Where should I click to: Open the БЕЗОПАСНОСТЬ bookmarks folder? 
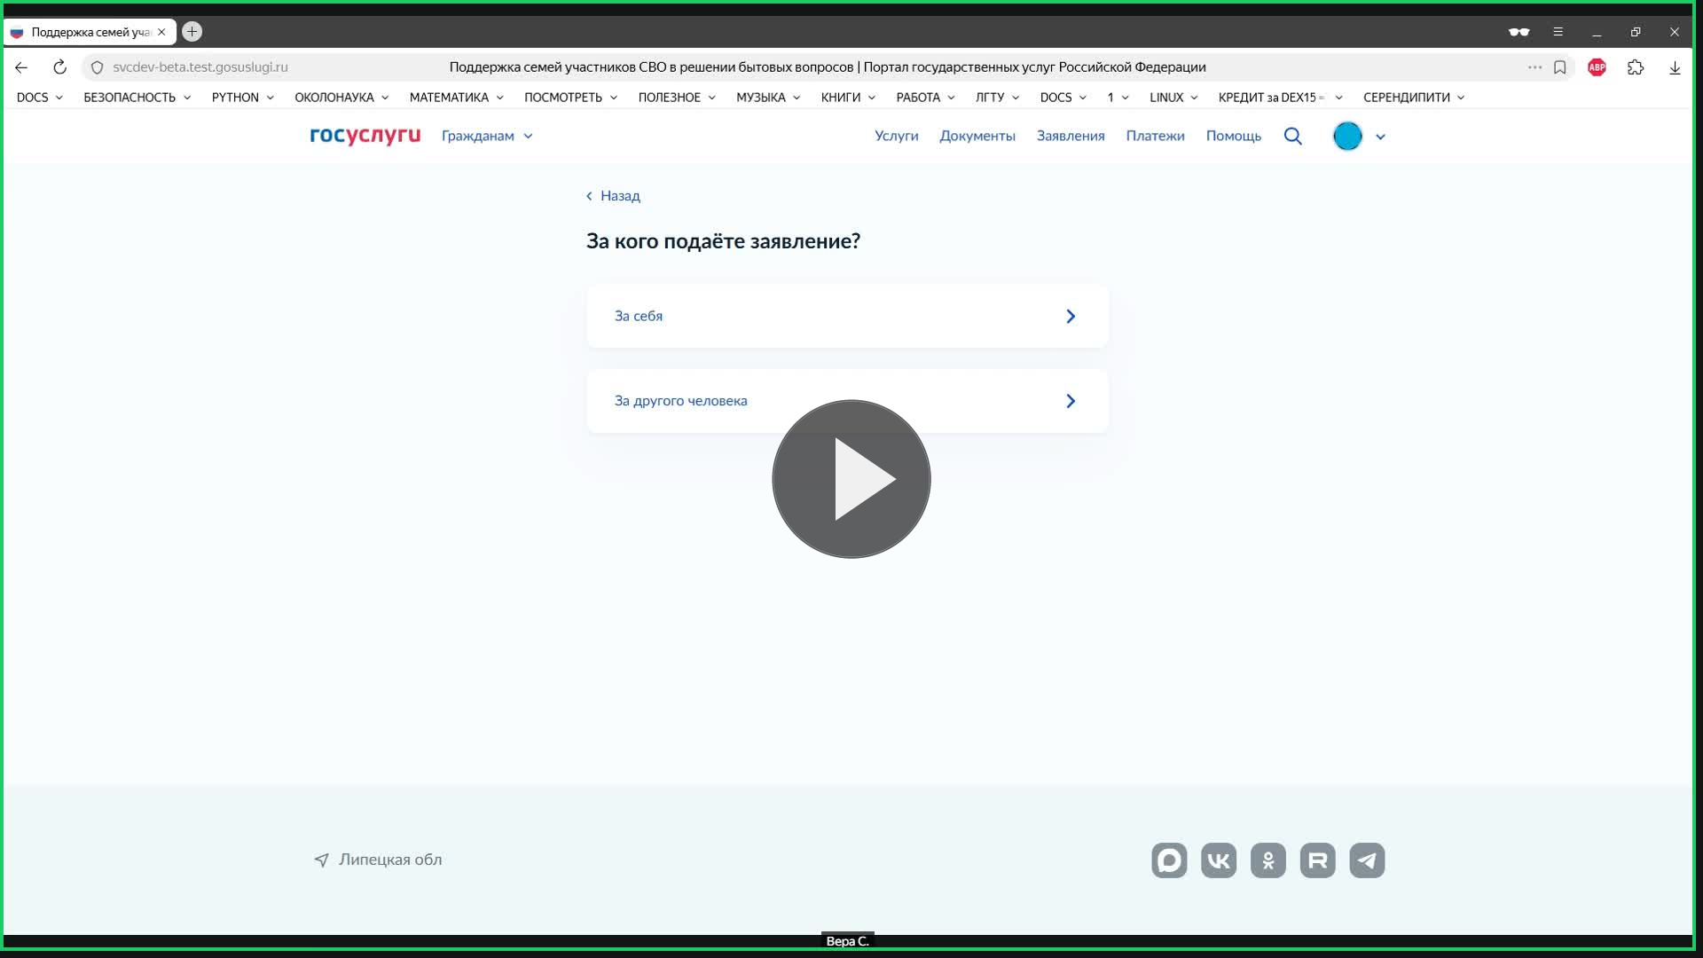pyautogui.click(x=137, y=98)
